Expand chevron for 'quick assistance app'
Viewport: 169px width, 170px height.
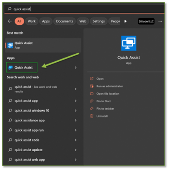pos(76,120)
